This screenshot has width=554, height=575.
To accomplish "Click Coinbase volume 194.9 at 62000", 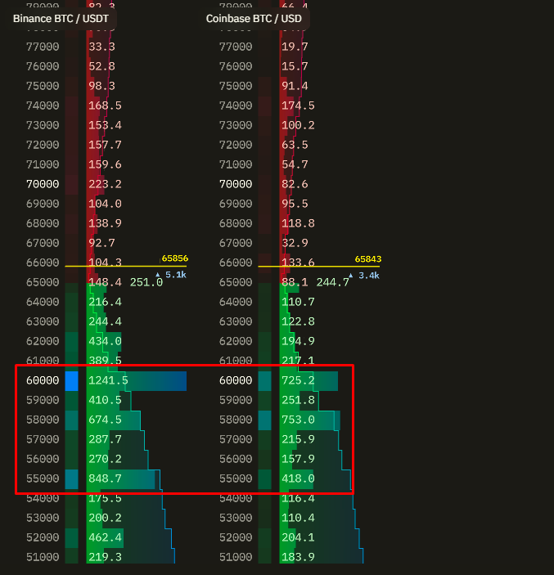I will coord(298,341).
